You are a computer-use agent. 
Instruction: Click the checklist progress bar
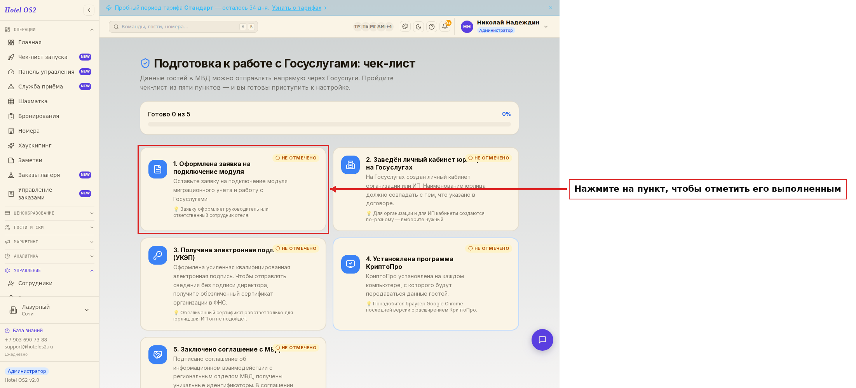pos(329,124)
